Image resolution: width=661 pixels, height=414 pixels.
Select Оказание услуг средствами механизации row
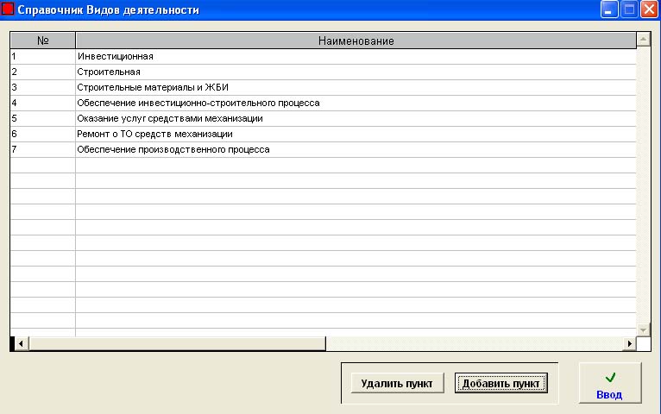tap(323, 119)
